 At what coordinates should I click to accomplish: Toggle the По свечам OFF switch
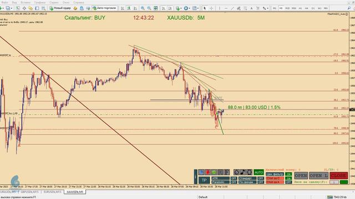coord(261,182)
